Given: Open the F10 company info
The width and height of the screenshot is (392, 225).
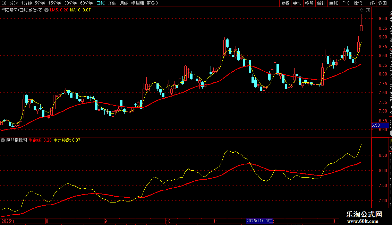Looking at the screenshot, I should 346,3.
